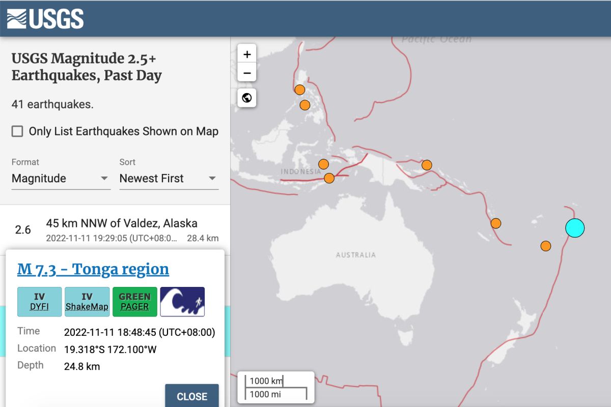
Task: Toggle the earthquake list filter checkbox off
Action: (x=17, y=131)
